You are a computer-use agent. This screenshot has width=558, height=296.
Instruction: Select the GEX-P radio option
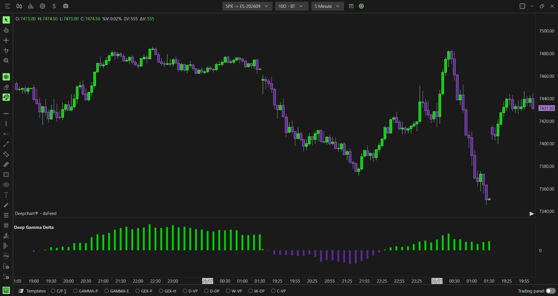pos(144,291)
